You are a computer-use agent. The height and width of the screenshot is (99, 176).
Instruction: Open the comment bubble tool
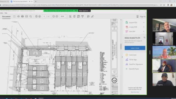[x=88, y=16]
